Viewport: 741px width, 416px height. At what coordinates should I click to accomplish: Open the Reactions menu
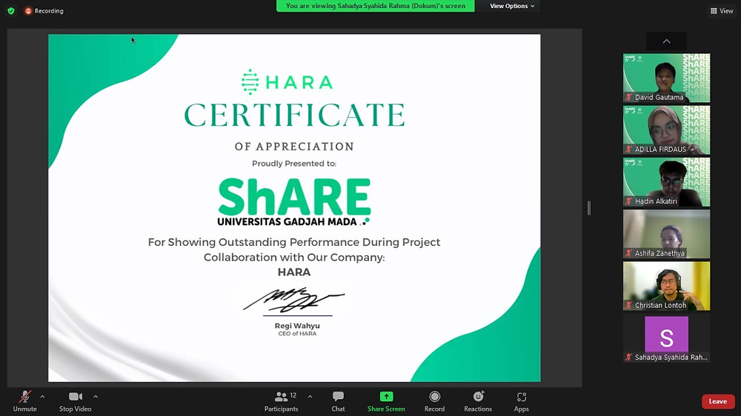click(478, 401)
